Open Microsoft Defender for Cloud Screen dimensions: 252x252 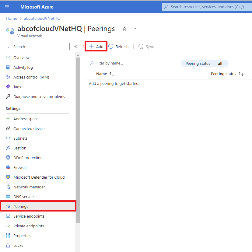pyautogui.click(x=8, y=177)
